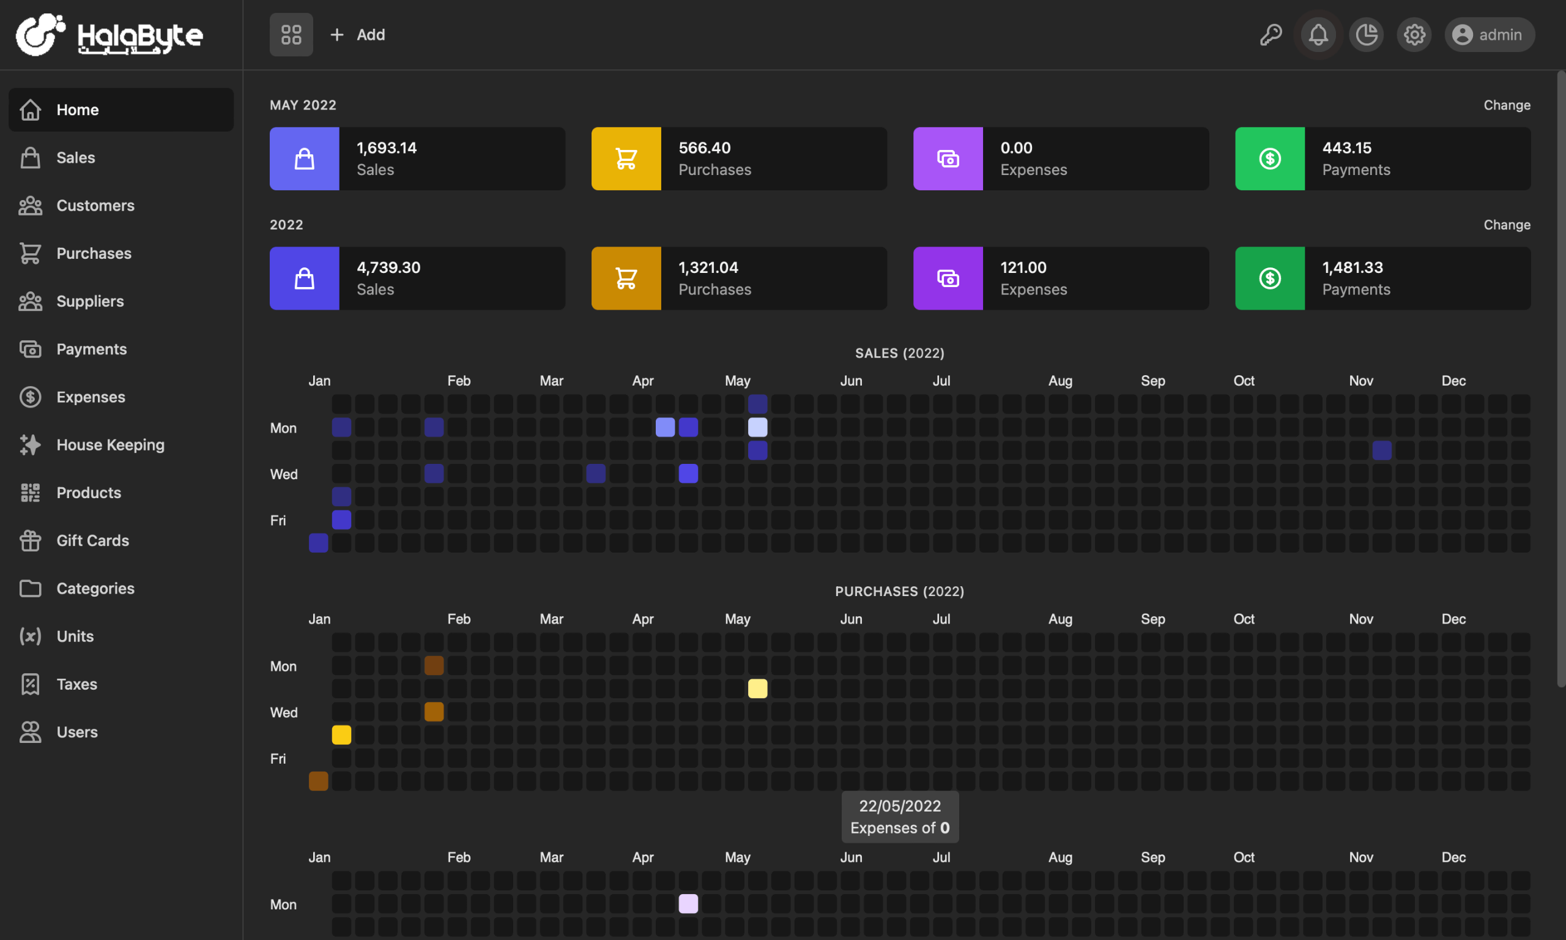Click the green yearly Payments dollar icon
The width and height of the screenshot is (1566, 940).
pos(1269,278)
